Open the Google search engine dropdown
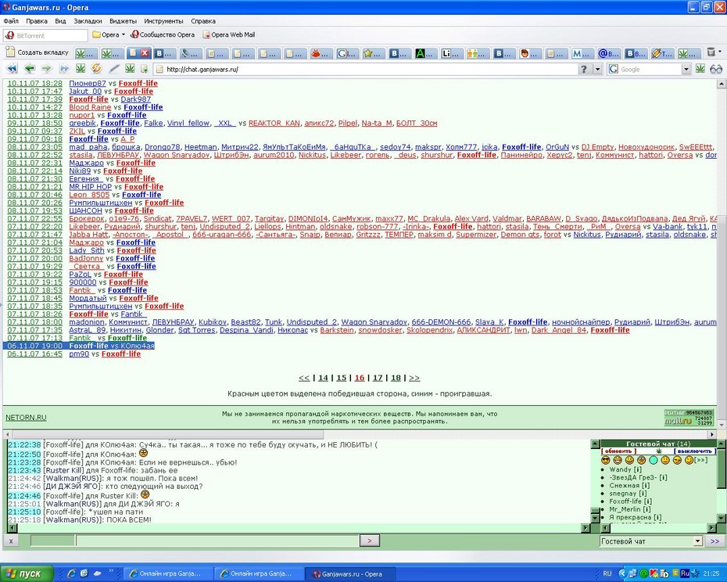This screenshot has height=582, width=727. pyautogui.click(x=686, y=69)
